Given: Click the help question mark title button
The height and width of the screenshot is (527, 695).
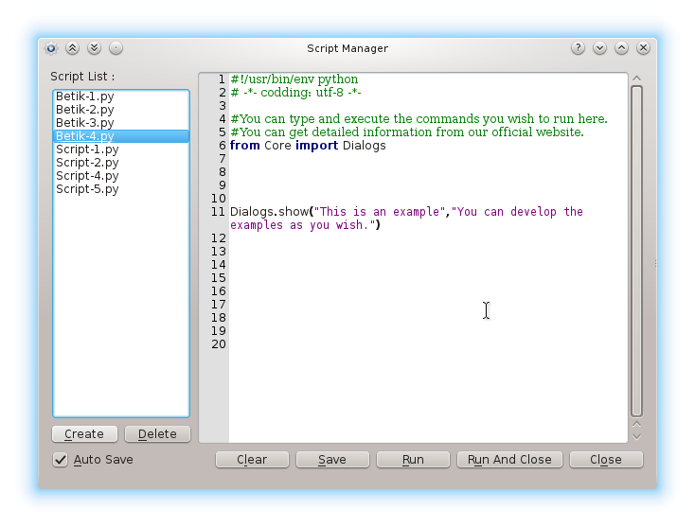Looking at the screenshot, I should point(578,48).
